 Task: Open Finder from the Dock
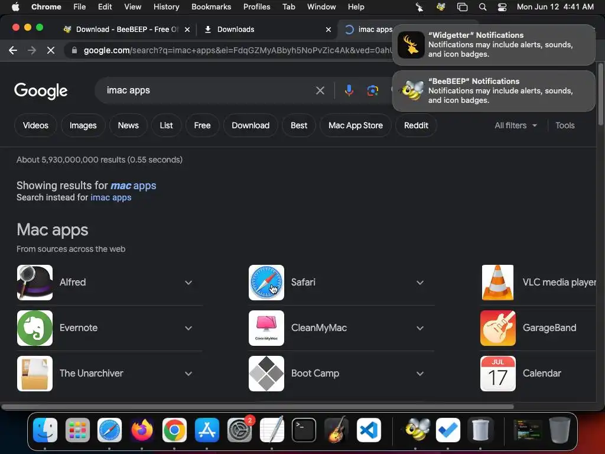click(45, 430)
